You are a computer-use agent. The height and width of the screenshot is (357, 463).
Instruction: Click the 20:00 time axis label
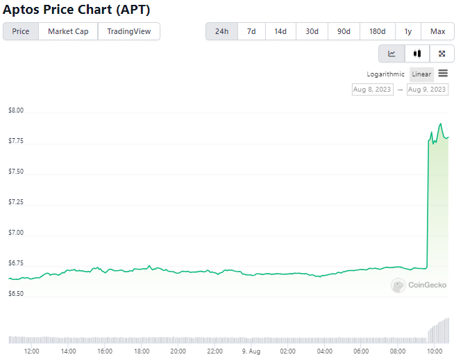(178, 351)
